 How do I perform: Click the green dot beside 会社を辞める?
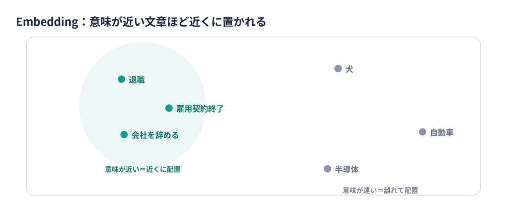(x=124, y=134)
